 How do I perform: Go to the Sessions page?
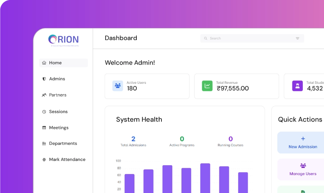click(x=58, y=112)
